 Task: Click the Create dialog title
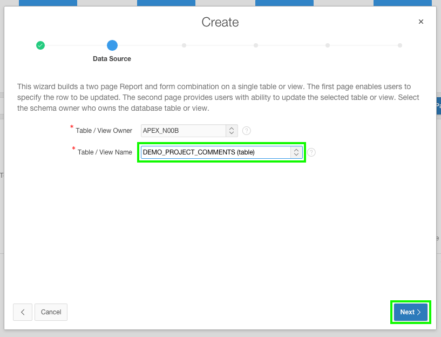coord(220,22)
